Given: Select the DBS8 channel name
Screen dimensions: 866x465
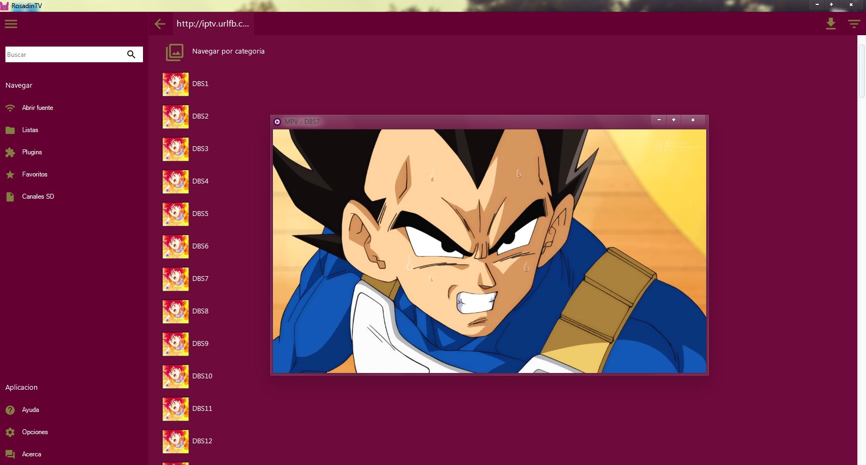Looking at the screenshot, I should (x=200, y=311).
